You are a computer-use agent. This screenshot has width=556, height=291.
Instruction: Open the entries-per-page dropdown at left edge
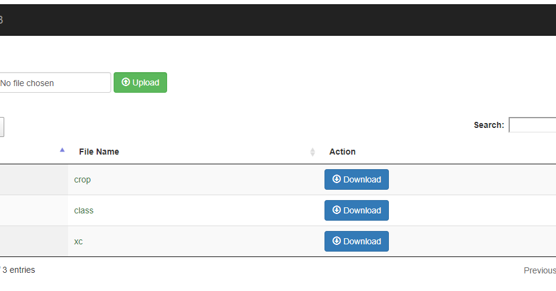[2, 127]
